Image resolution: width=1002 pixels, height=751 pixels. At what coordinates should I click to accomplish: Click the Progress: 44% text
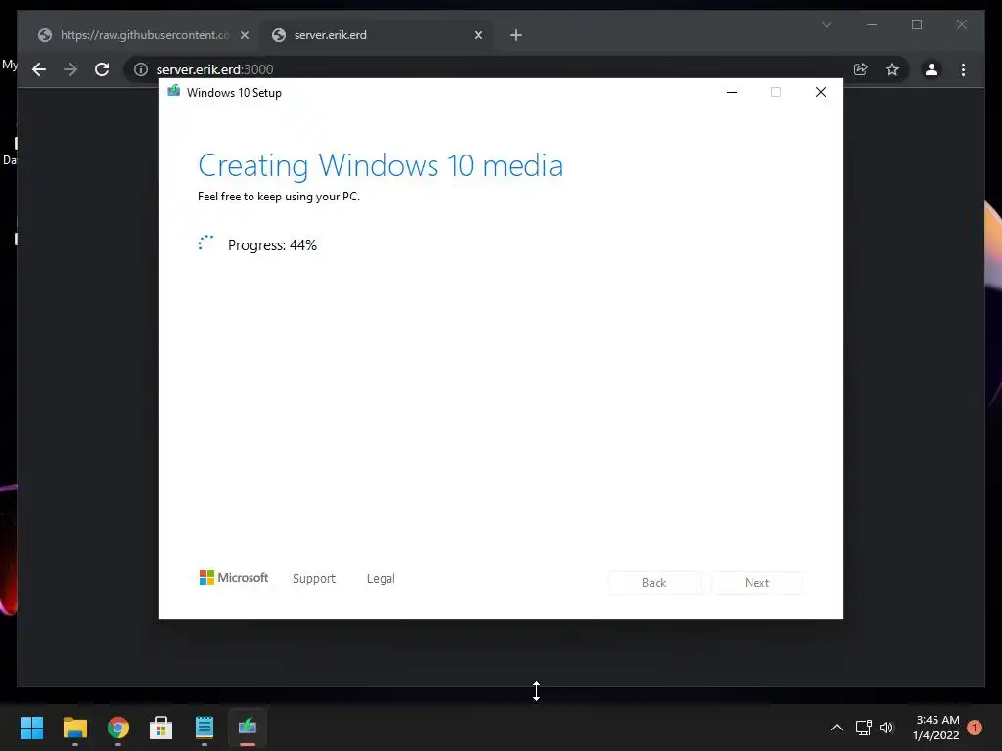[272, 245]
